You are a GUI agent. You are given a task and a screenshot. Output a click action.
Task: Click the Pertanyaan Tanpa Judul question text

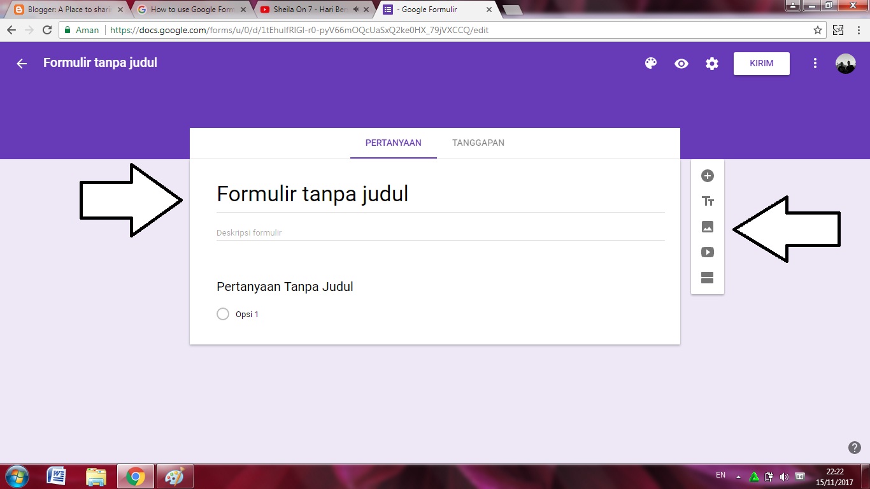(284, 287)
